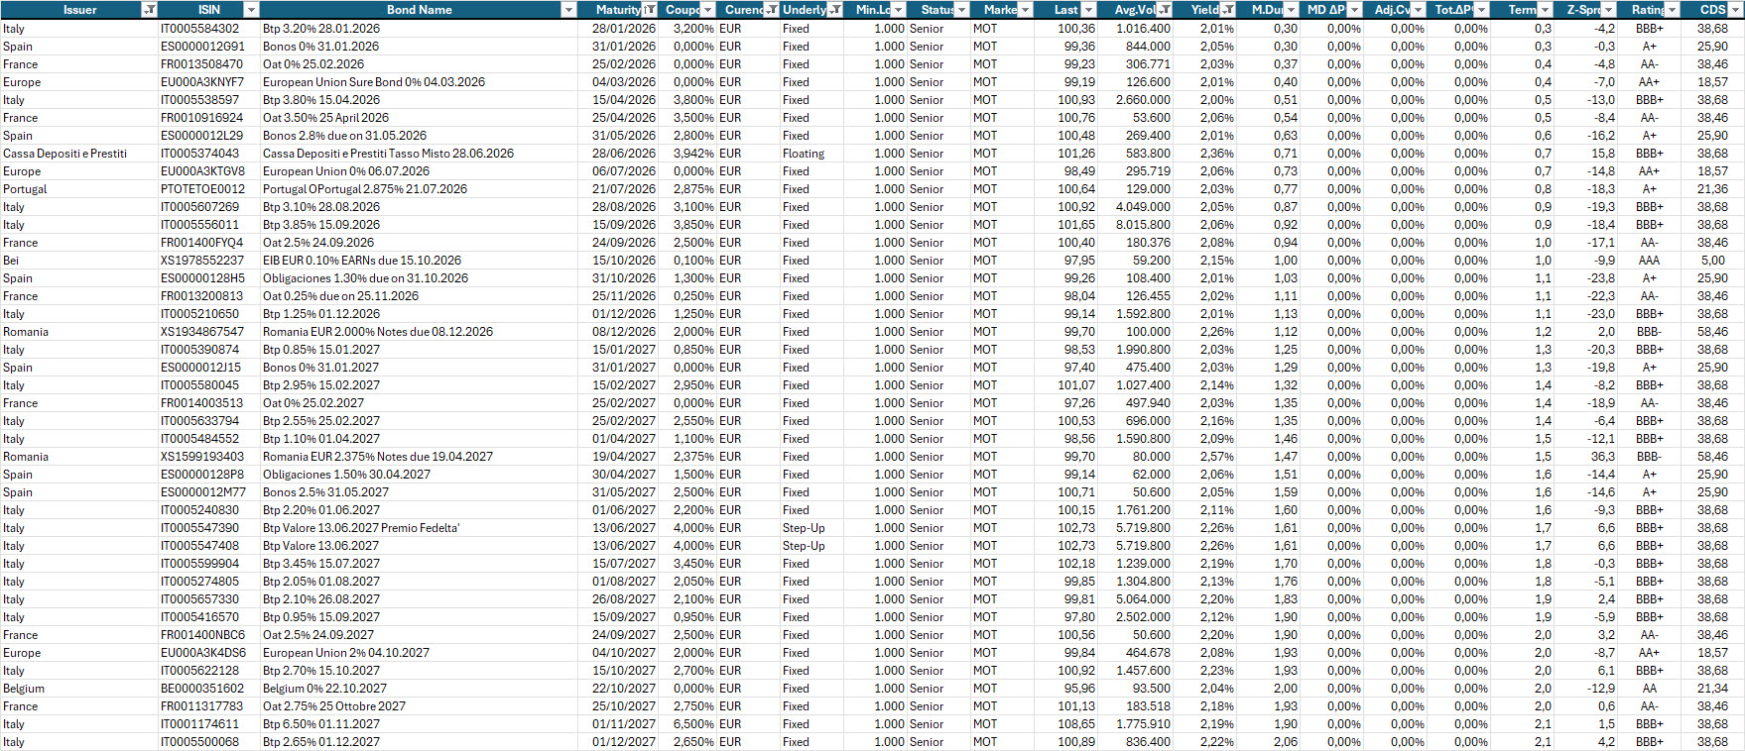The height and width of the screenshot is (751, 1745).
Task: Click the Maturity column sort-filter icon
Action: tap(649, 10)
